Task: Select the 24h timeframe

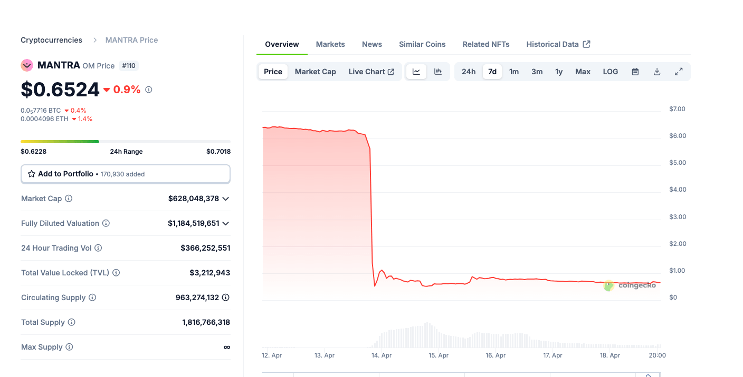Action: point(468,71)
